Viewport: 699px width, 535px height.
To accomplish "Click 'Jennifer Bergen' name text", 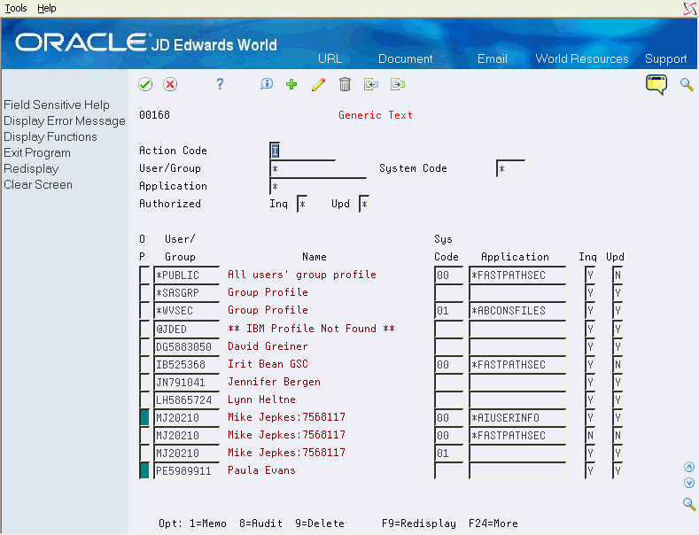I will pos(274,382).
